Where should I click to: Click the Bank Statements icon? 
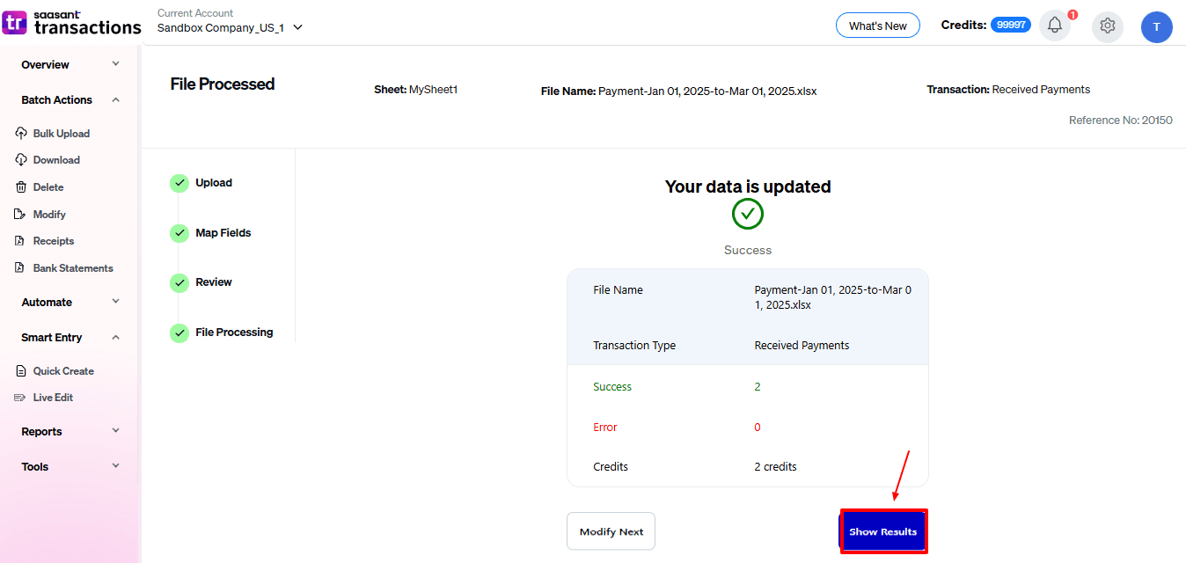click(x=21, y=268)
